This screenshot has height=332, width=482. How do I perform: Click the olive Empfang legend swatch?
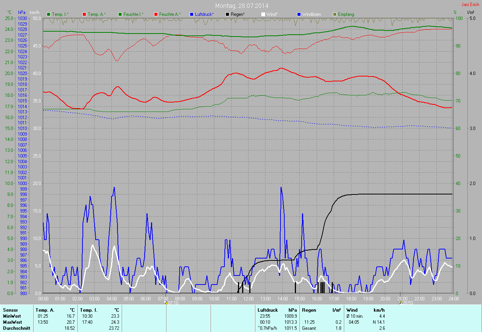coord(335,14)
